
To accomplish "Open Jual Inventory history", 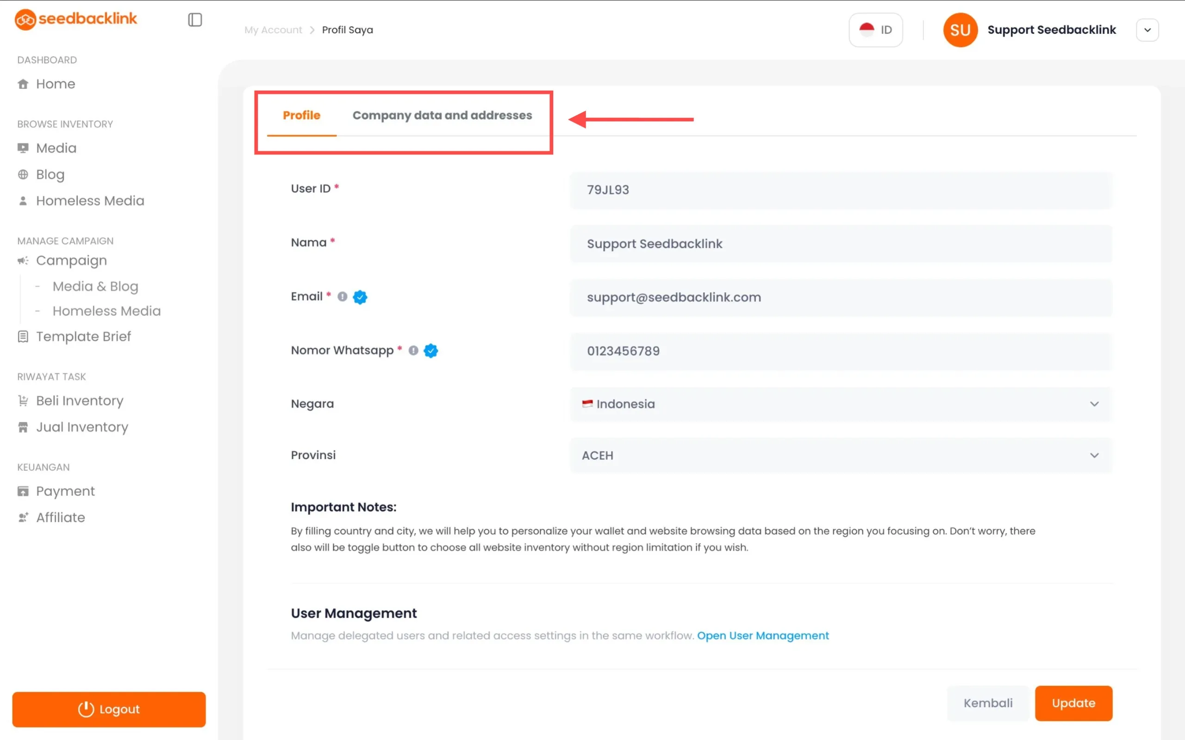I will (82, 427).
